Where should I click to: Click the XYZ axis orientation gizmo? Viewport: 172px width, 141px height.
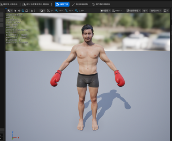(x=15, y=136)
